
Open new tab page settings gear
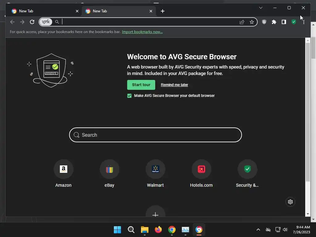(x=290, y=202)
